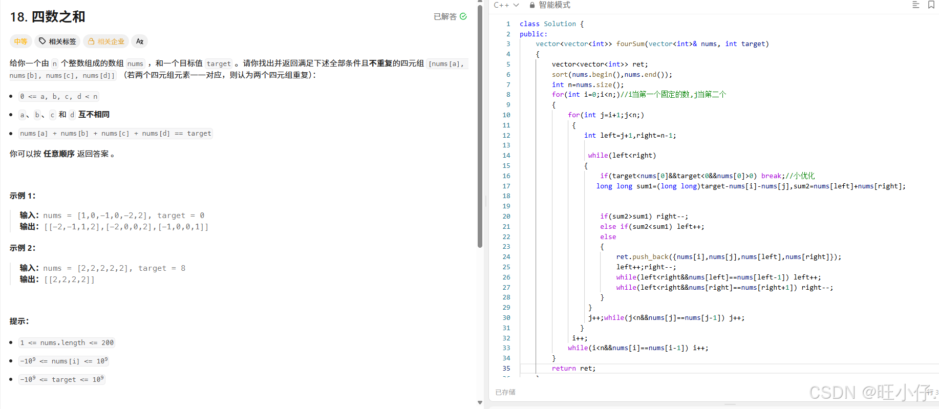This screenshot has height=409, width=939.
Task: Toggle the 智能模式 lock option
Action: point(549,5)
